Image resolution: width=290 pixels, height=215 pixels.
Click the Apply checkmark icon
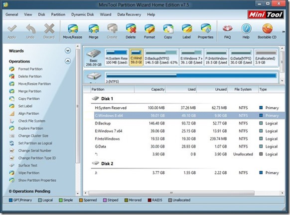click(x=12, y=29)
